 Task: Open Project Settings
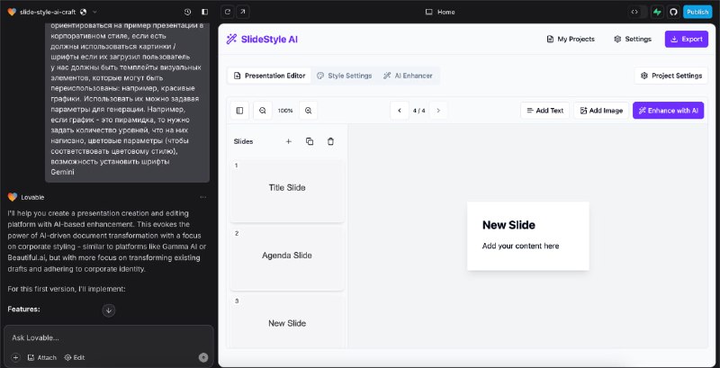point(671,76)
